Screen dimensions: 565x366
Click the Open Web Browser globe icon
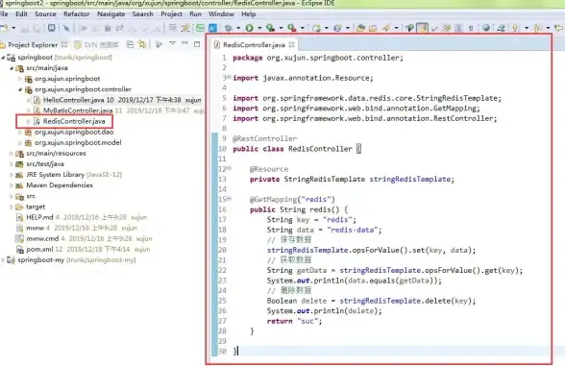(486, 28)
